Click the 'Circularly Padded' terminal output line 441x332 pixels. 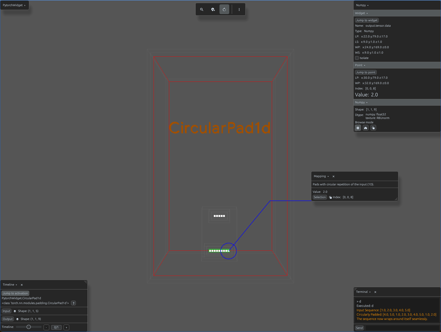click(396, 315)
